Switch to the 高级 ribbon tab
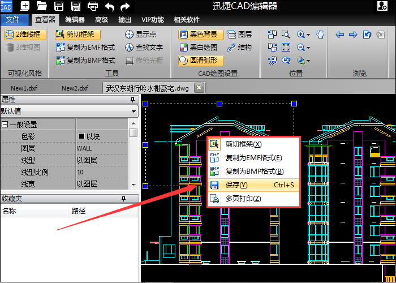Screen dimensions: 396x283 [x=101, y=20]
